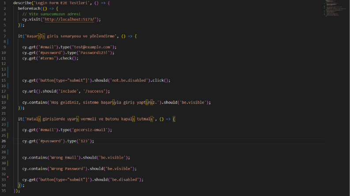Place cursor on cy.contains at line 19
The image size is (350, 196).
coord(34,102)
